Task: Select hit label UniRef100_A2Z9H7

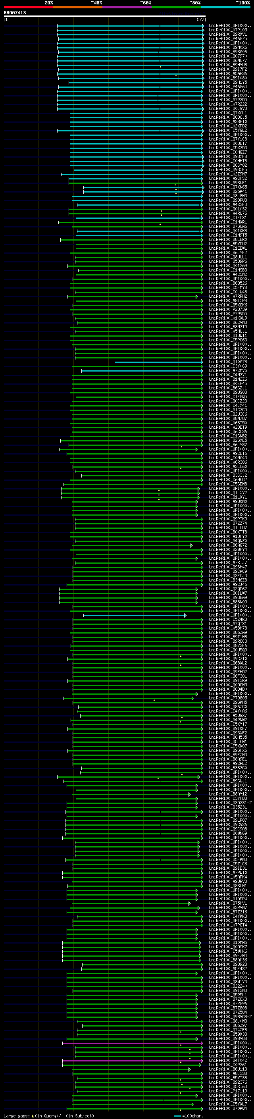Action: pos(228,174)
